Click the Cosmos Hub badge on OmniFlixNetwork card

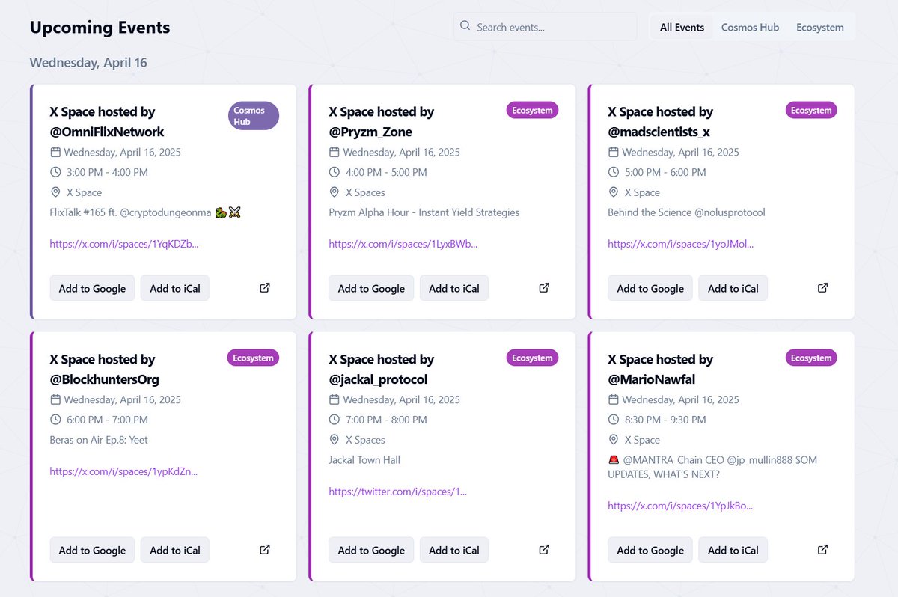coord(254,116)
